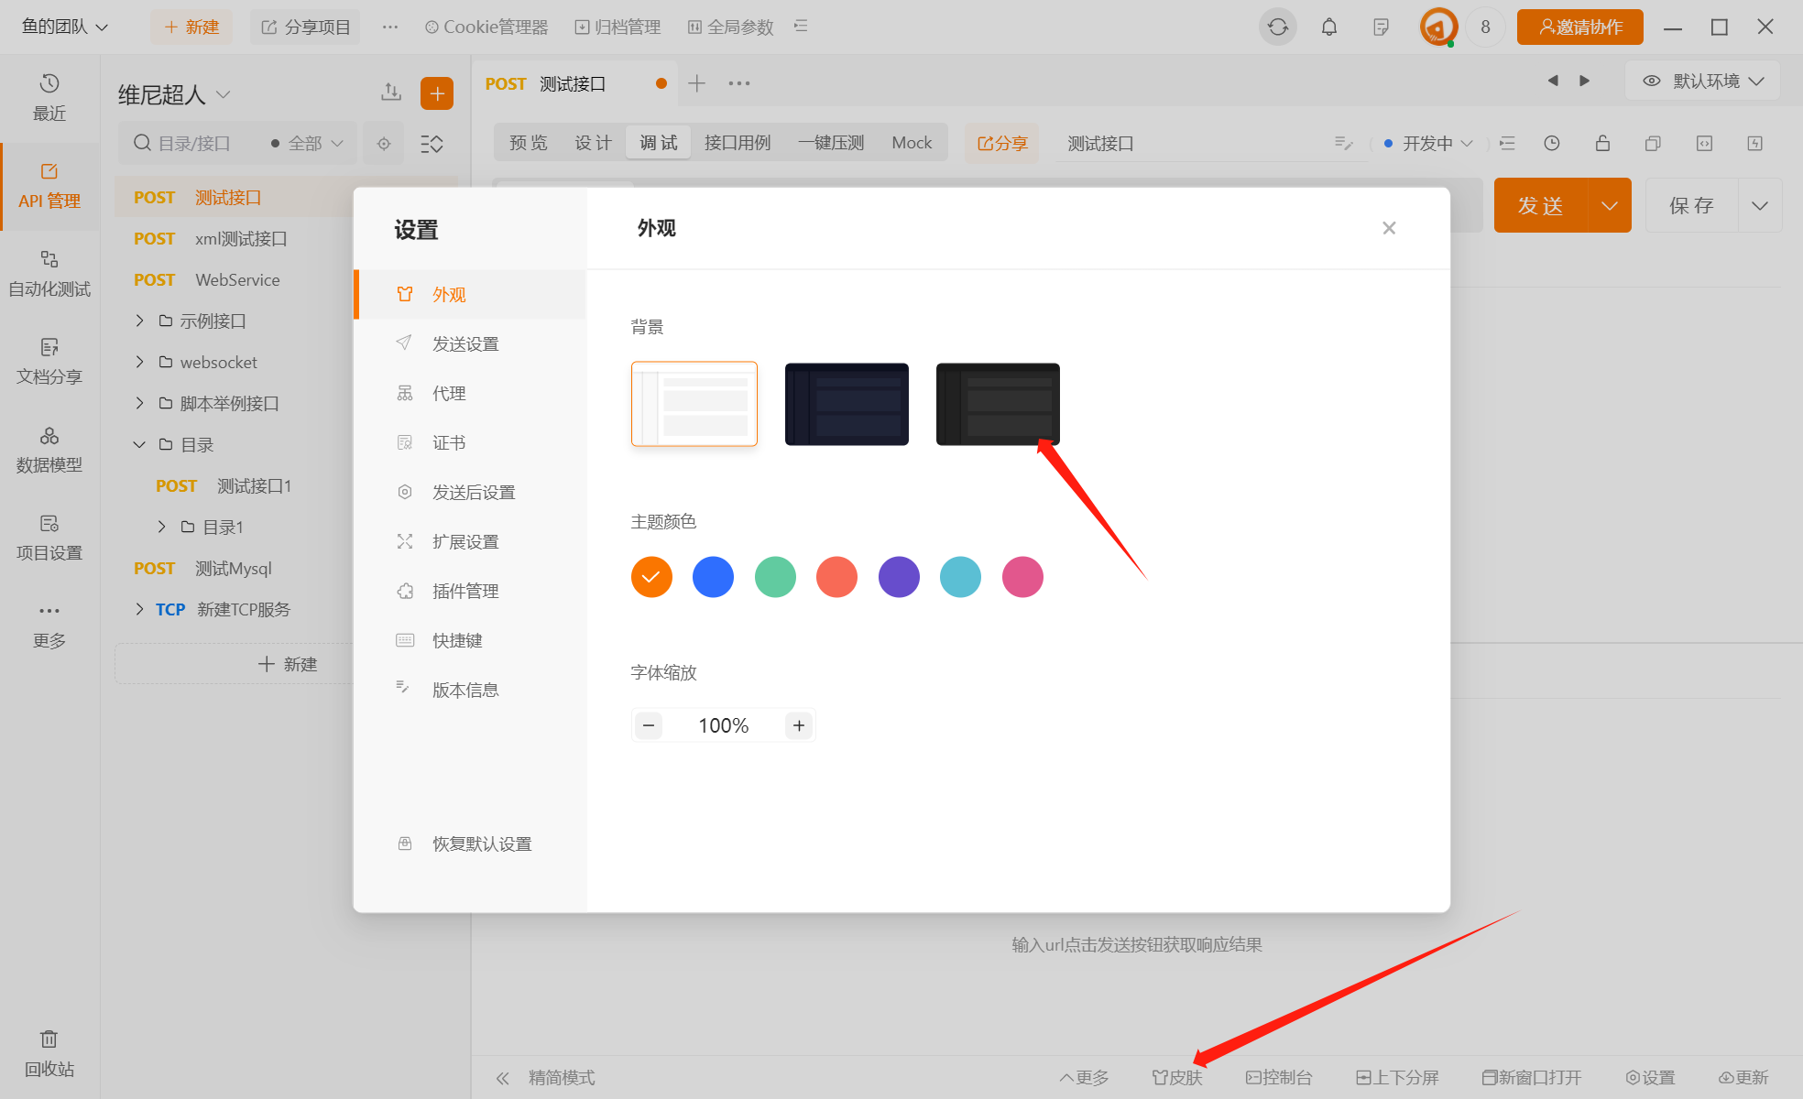Click the expand/collapse all tree icon
The height and width of the screenshot is (1099, 1803).
[432, 144]
